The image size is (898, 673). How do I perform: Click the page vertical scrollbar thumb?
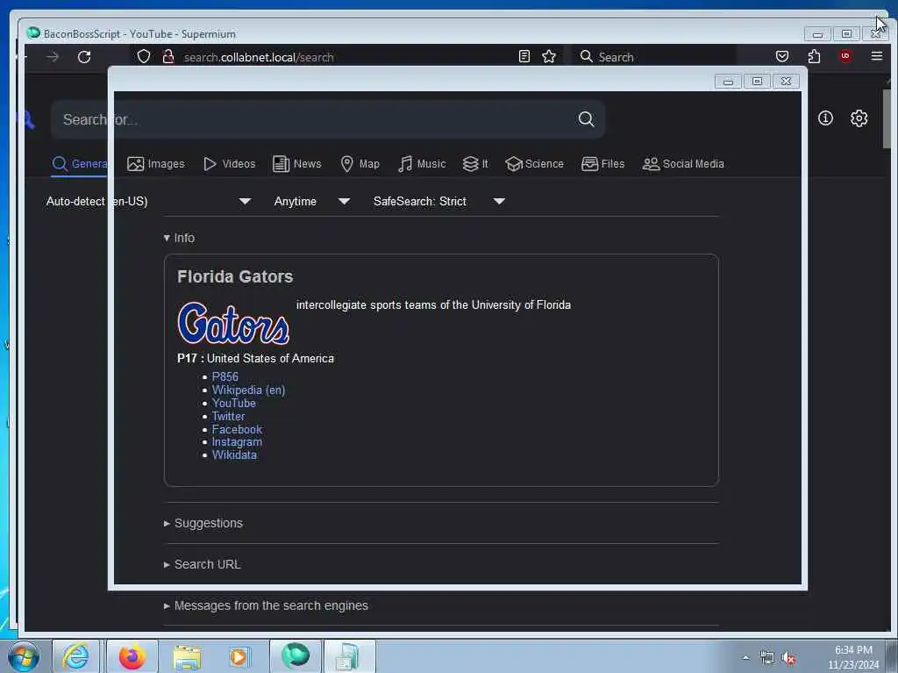click(887, 119)
